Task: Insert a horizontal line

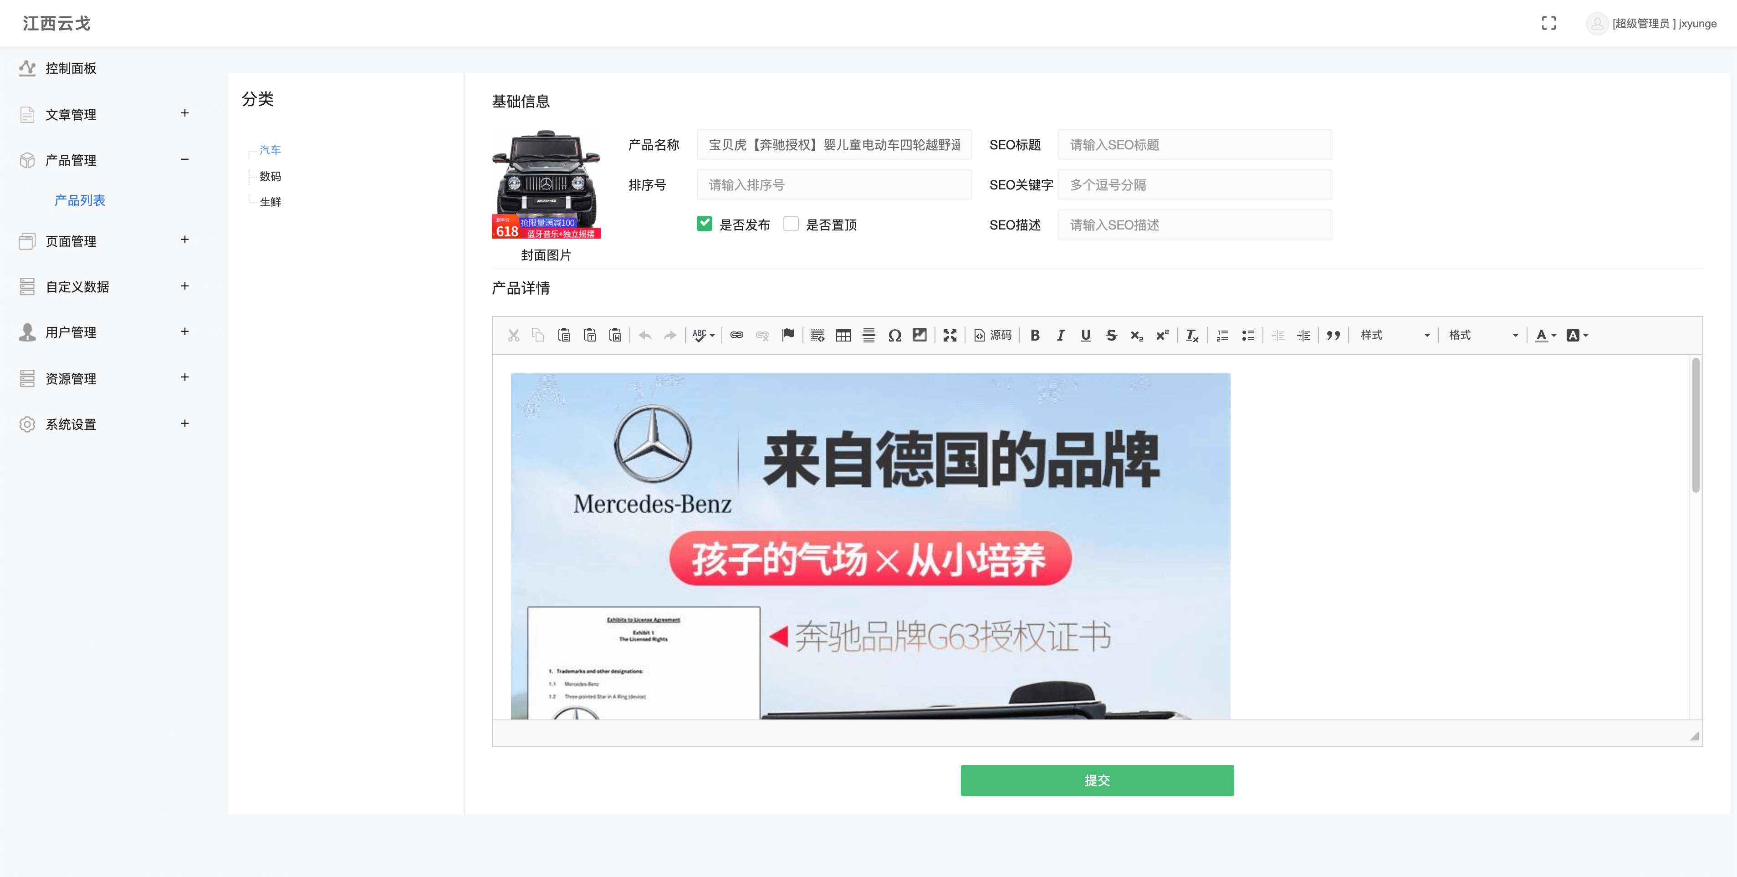Action: 869,335
